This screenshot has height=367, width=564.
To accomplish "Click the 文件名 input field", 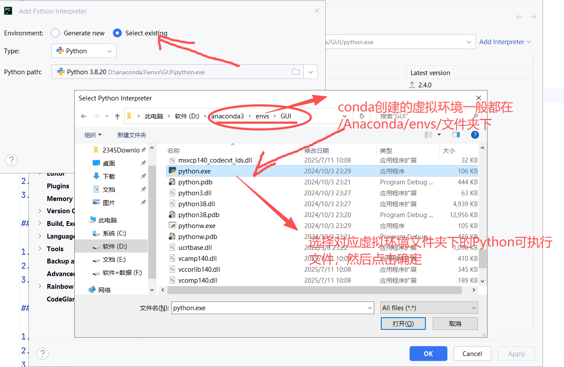I will [273, 308].
